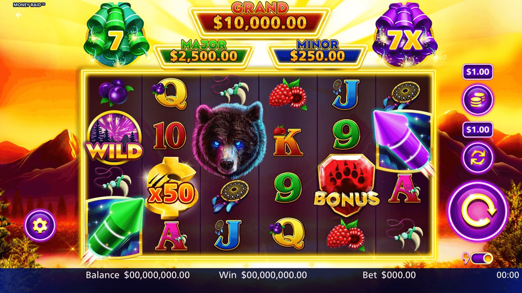522x293 pixels.
Task: Toggle the lightning turbo spin switch
Action: click(482, 259)
